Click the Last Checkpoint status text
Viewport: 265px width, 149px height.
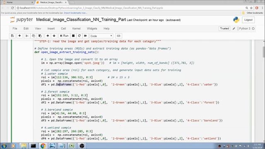point(145,20)
